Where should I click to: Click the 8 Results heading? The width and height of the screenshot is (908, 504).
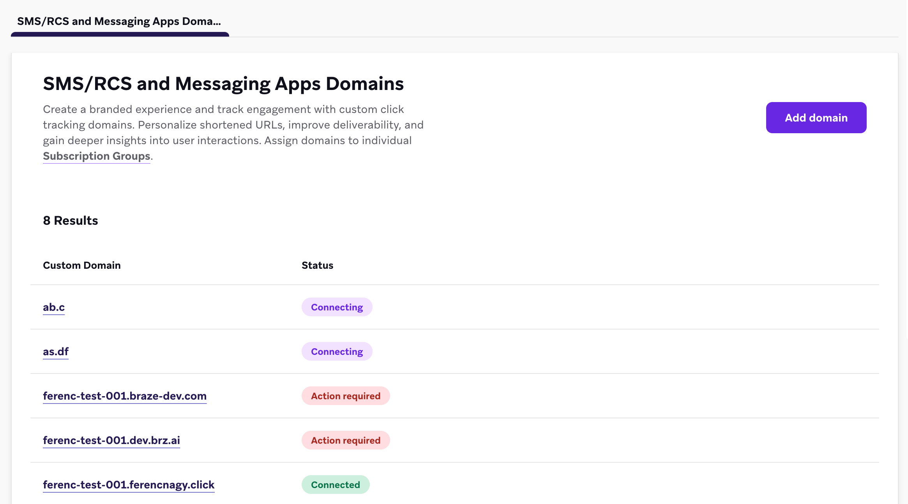(71, 220)
